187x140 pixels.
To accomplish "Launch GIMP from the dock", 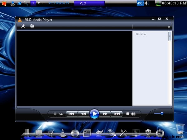I will coord(99,132).
